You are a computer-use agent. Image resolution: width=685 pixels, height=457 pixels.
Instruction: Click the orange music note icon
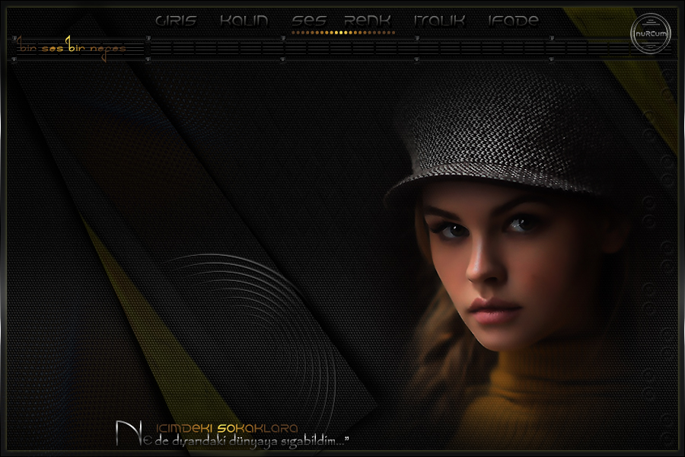coord(68,42)
